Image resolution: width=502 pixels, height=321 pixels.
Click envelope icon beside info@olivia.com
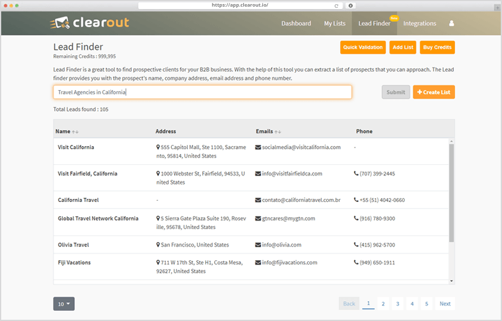pos(258,245)
